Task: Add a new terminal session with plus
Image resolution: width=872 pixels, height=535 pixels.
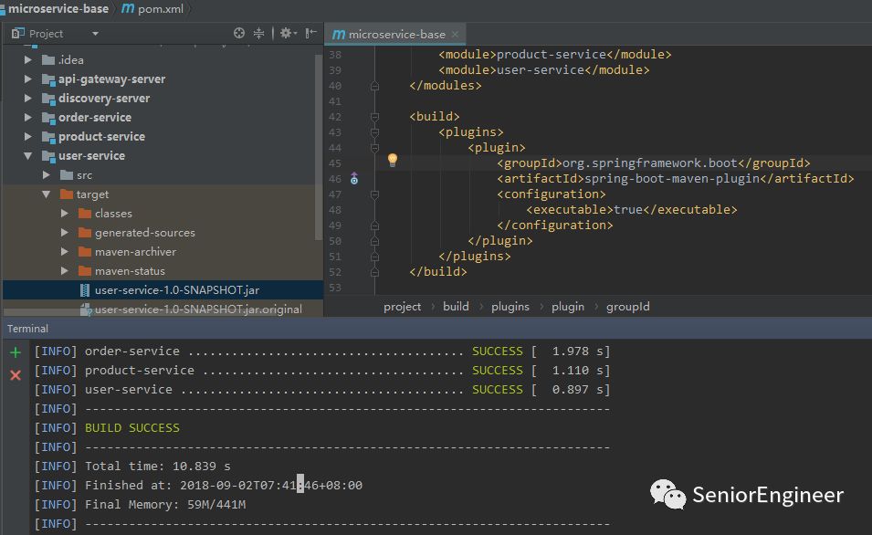Action: pyautogui.click(x=15, y=351)
